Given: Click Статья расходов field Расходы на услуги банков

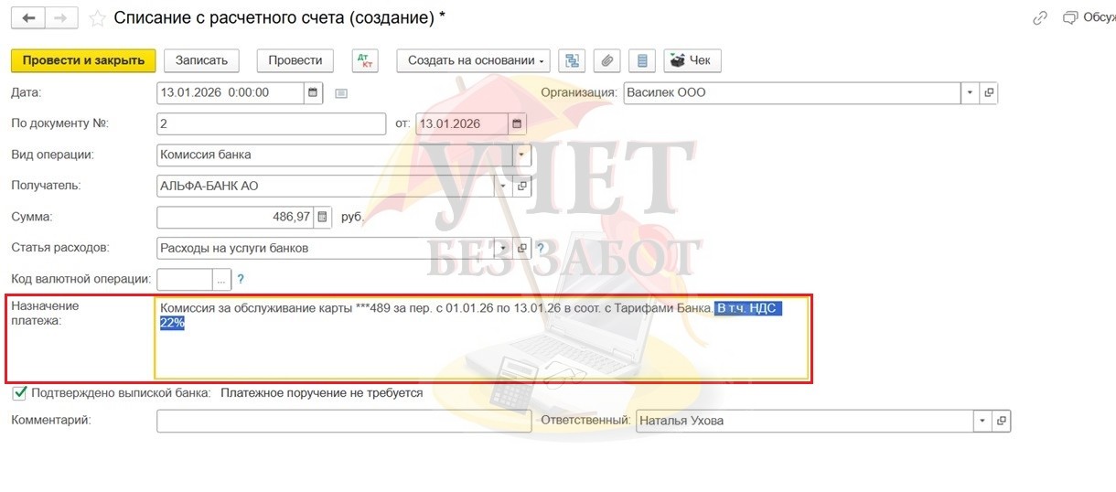Looking at the screenshot, I should click(327, 248).
